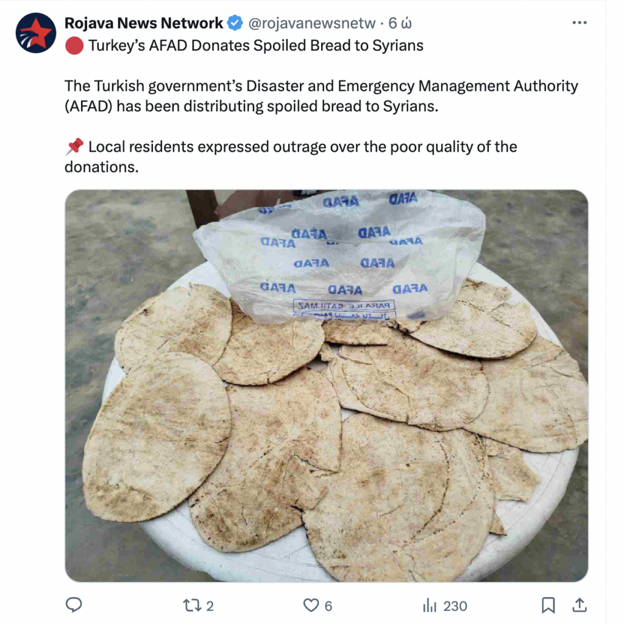Viewport: 624px width, 624px height.
Task: Click the tweet paragraph about Turkish government's AFAD
Action: (x=321, y=96)
